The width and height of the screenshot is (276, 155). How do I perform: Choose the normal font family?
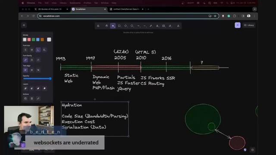[32, 60]
